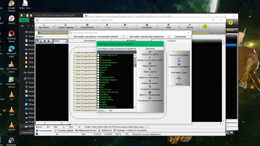
Task: Check the akamaighost keyword box
Action: point(98,65)
